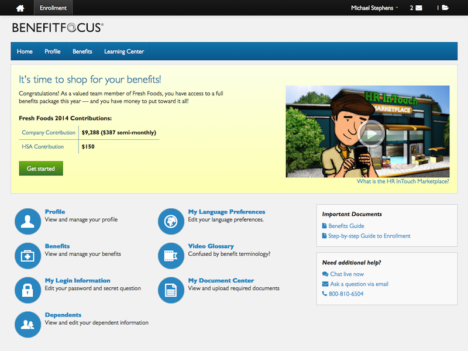This screenshot has height=351, width=468.
Task: Open the messages envelope icon
Action: [419, 8]
